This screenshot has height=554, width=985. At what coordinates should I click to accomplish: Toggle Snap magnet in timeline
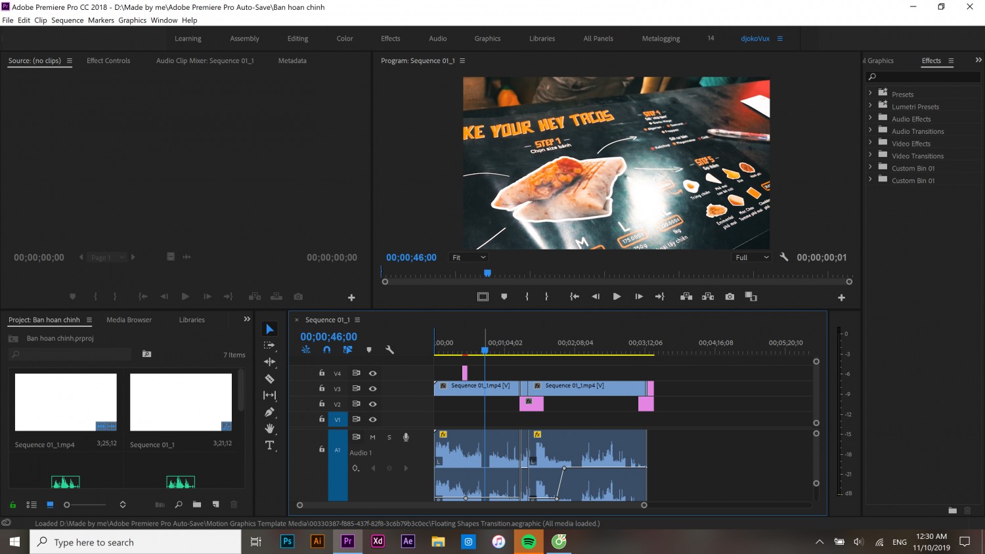(326, 350)
